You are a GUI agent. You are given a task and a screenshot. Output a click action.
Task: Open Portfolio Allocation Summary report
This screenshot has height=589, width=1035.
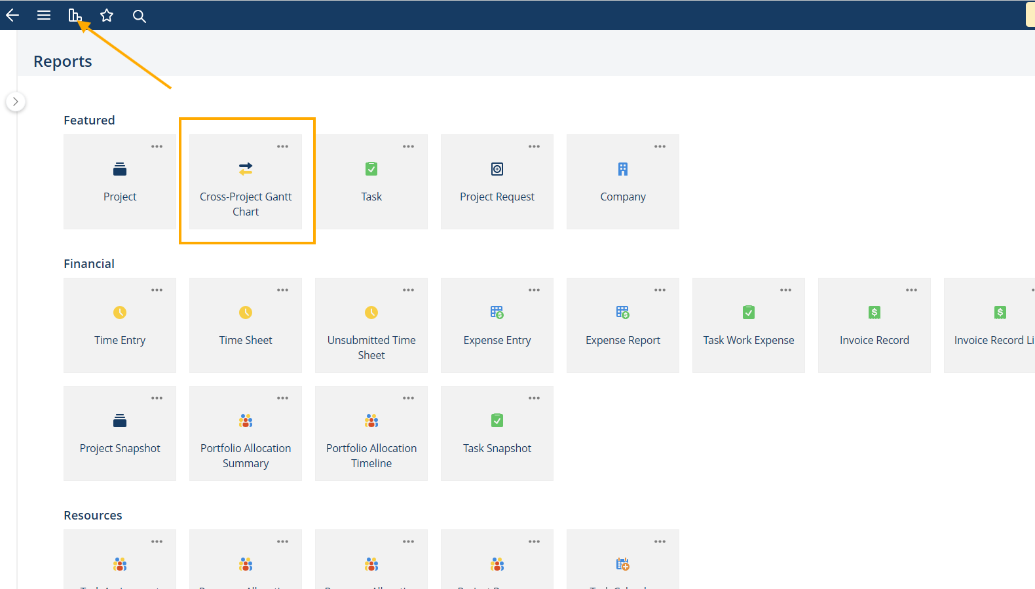coord(246,433)
